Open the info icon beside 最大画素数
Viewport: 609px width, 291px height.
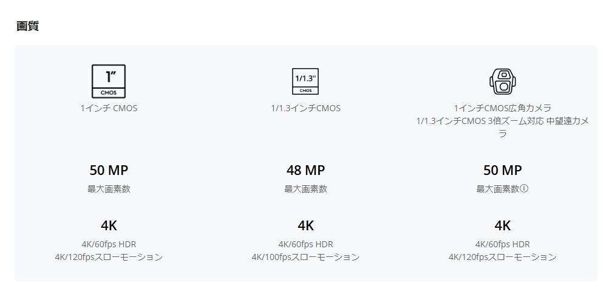click(524, 189)
